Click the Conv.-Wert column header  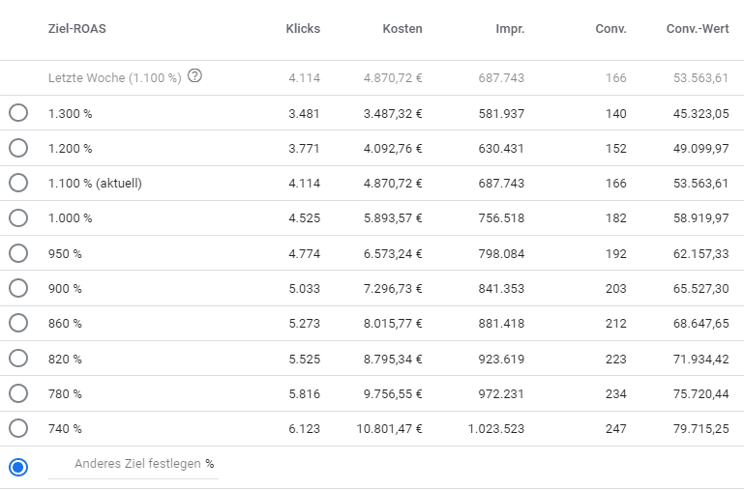[698, 29]
